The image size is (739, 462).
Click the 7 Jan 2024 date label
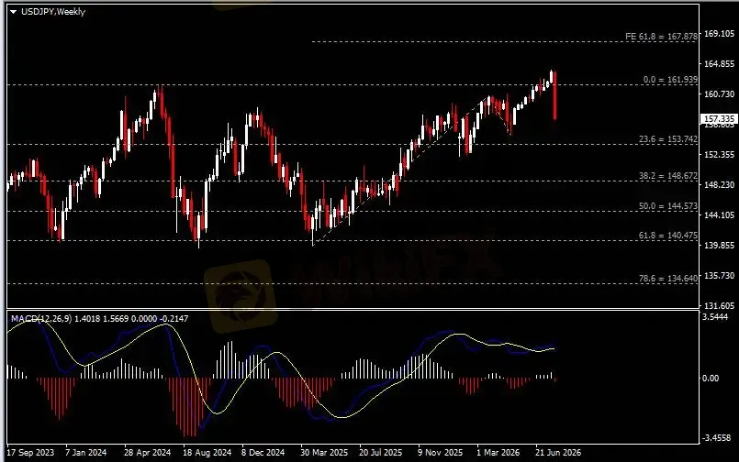85,453
